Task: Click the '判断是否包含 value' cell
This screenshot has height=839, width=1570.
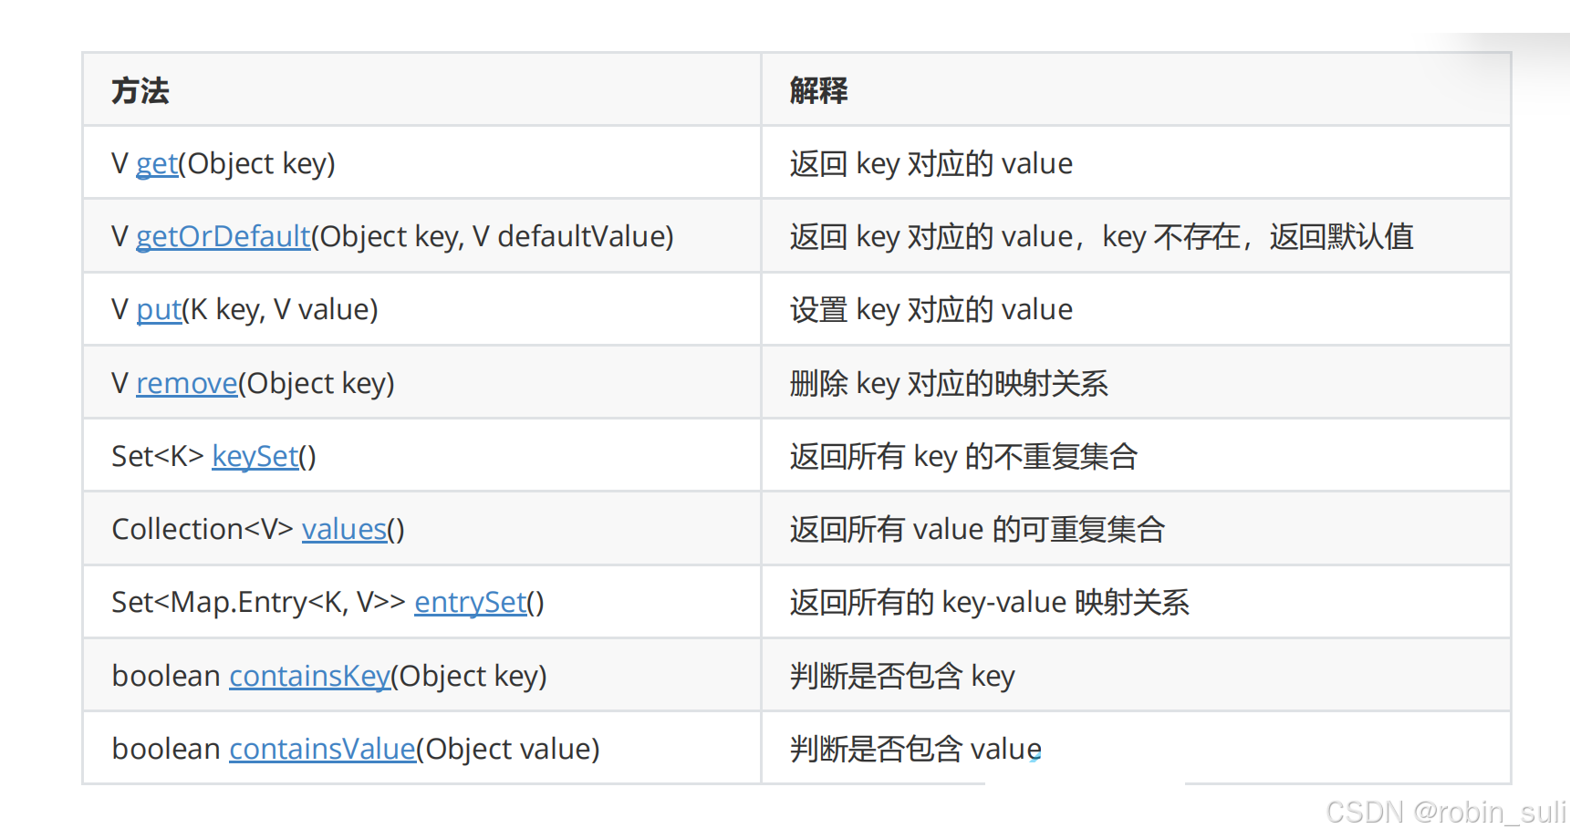Action: point(1136,749)
